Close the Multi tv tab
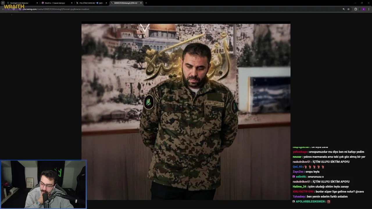The image size is (372, 209). coord(72,3)
